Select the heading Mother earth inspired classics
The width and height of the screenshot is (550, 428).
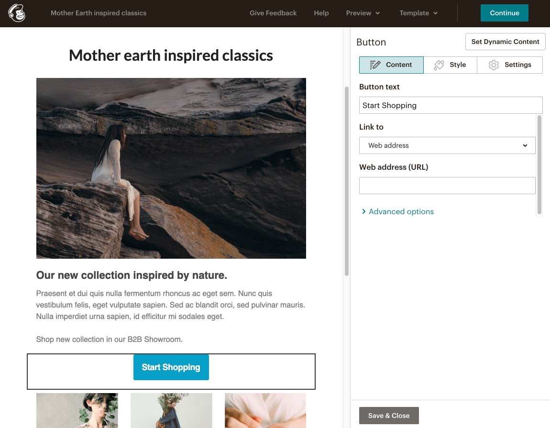[171, 55]
